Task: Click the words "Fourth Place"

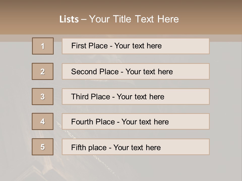Action: (93, 122)
